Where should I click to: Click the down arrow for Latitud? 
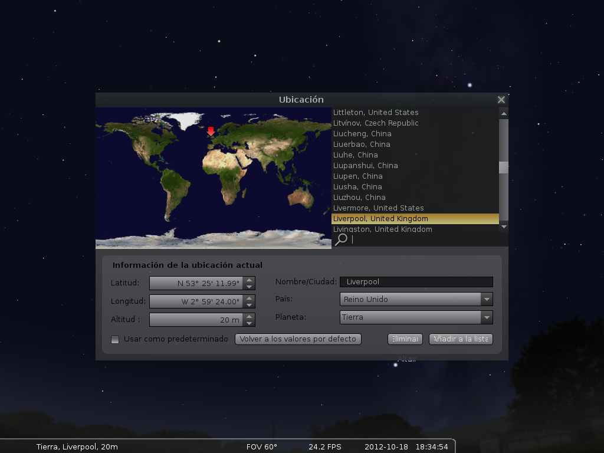(x=250, y=285)
